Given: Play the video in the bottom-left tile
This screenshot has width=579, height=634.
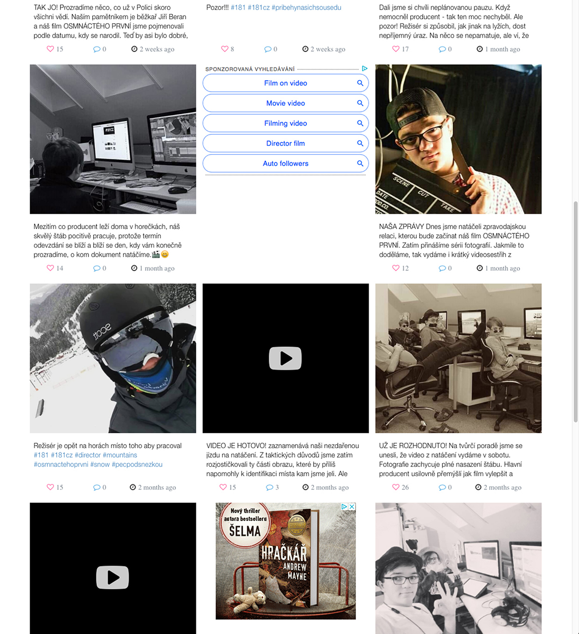Looking at the screenshot, I should [112, 577].
